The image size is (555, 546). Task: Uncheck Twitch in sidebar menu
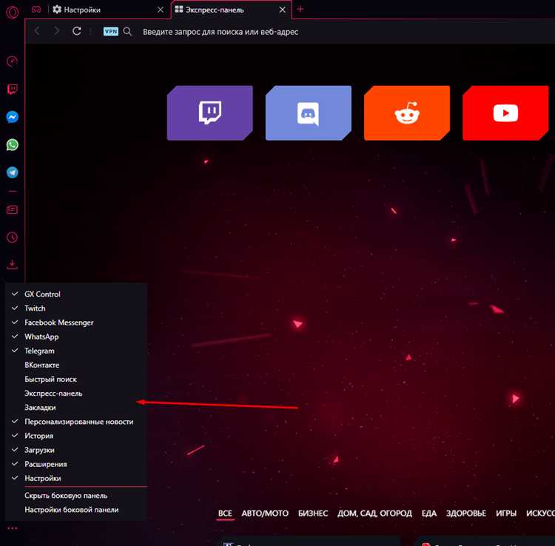pos(75,309)
